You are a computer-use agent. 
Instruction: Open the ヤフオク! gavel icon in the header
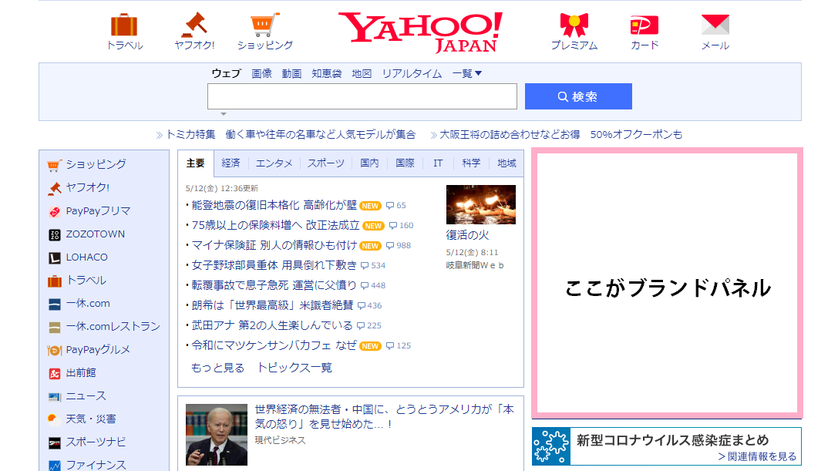pos(194,25)
